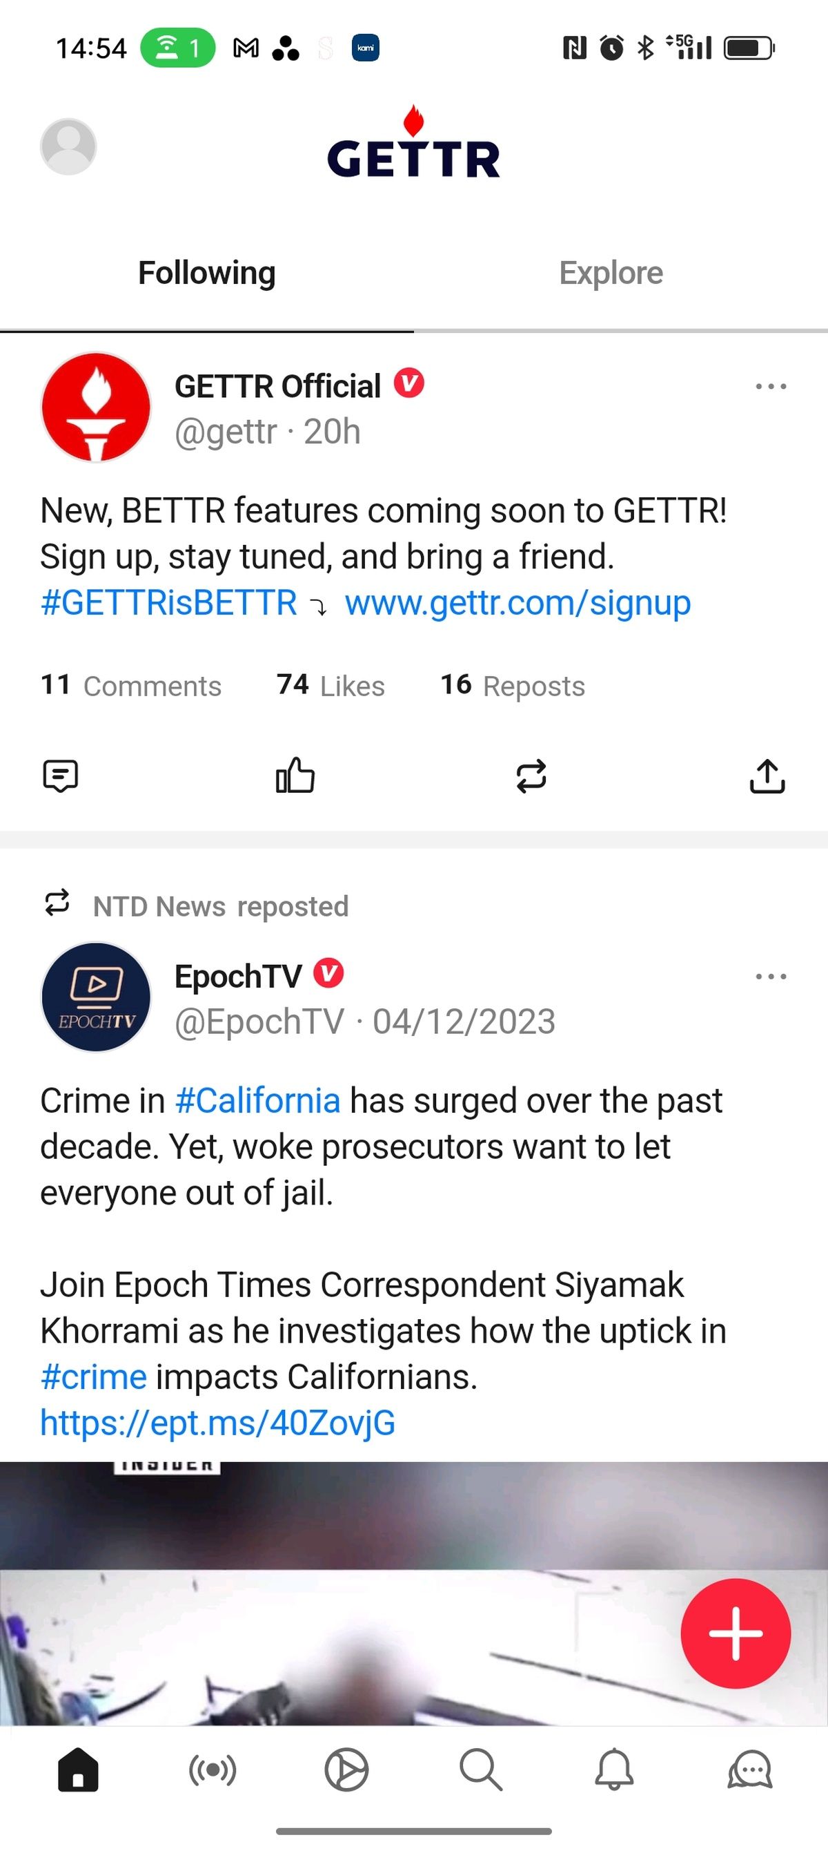Switch to the Explore tab
This screenshot has height=1851, width=828.
pos(611,273)
